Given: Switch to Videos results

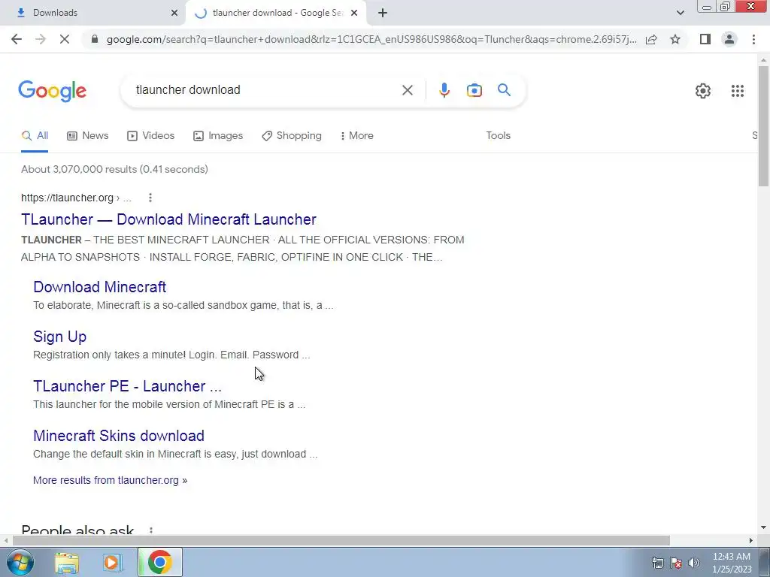Looking at the screenshot, I should point(150,136).
